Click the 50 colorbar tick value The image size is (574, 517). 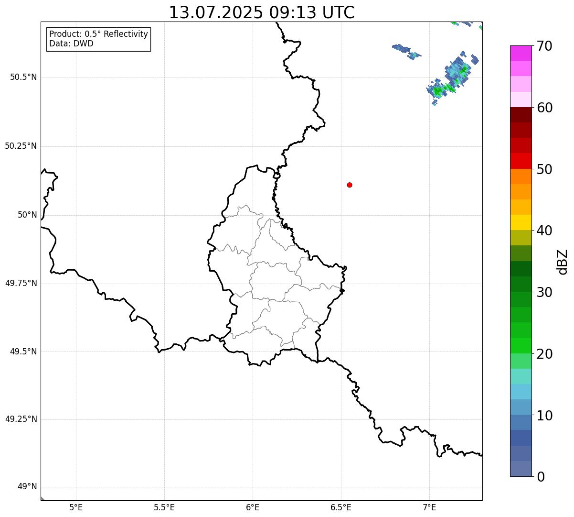click(544, 170)
